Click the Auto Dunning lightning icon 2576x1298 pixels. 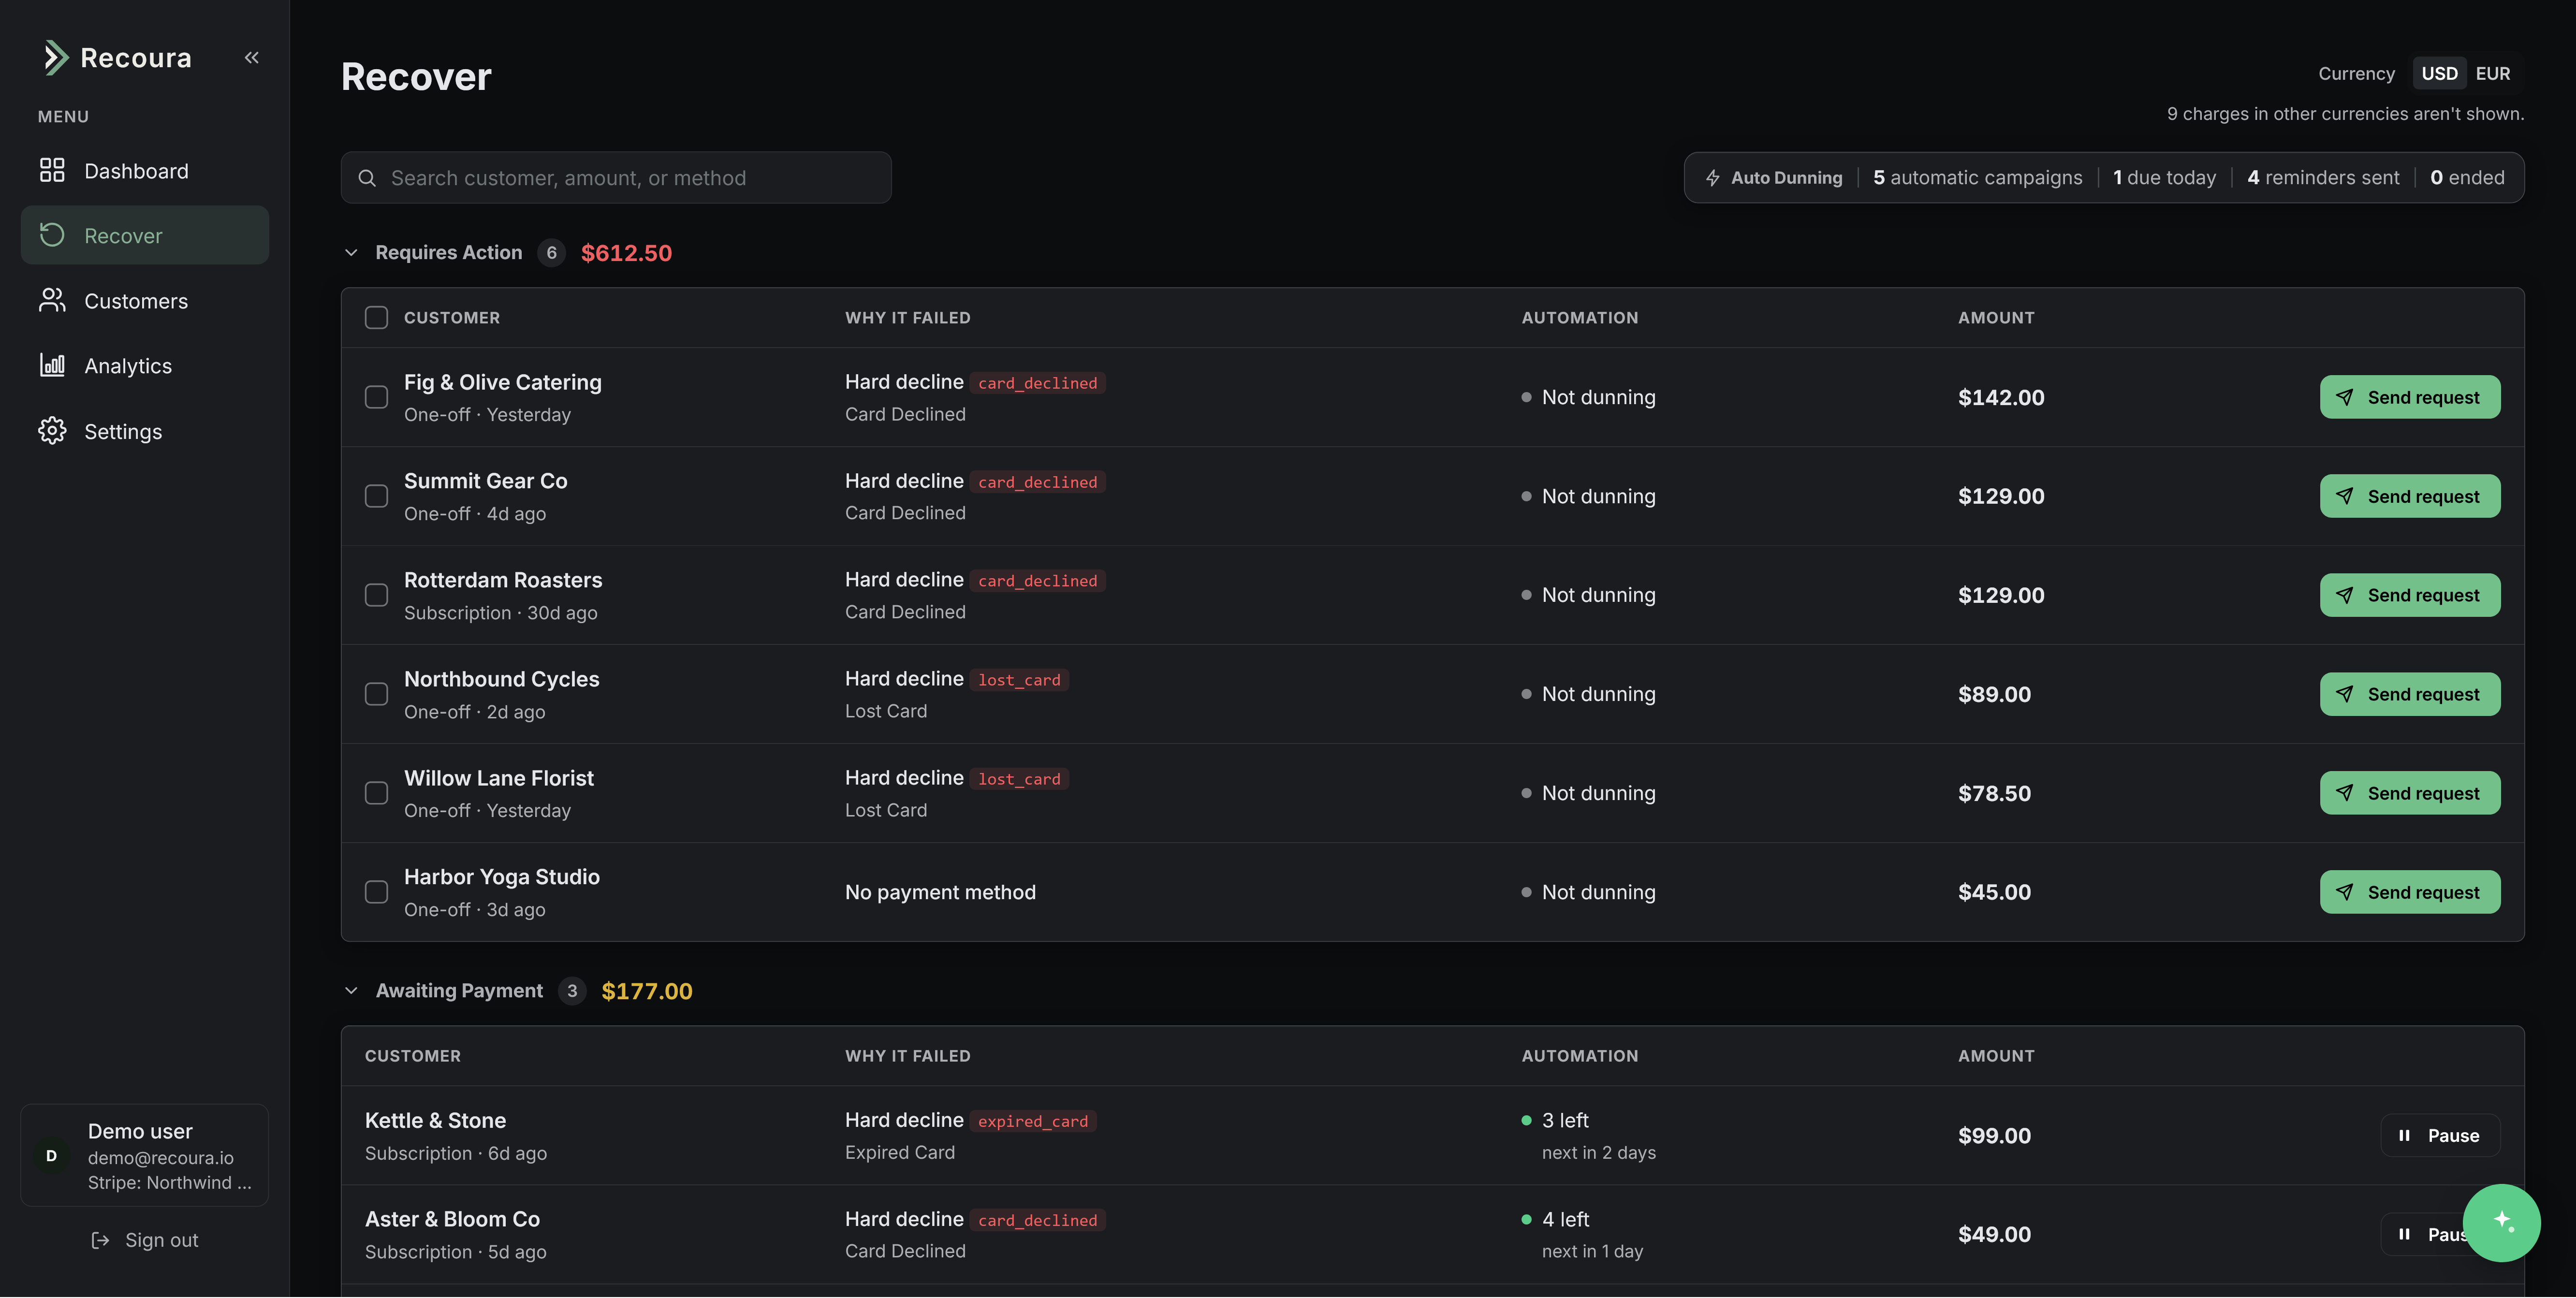pos(1712,178)
